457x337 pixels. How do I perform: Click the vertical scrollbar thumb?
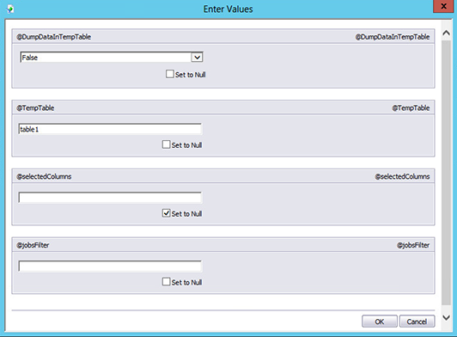point(446,173)
